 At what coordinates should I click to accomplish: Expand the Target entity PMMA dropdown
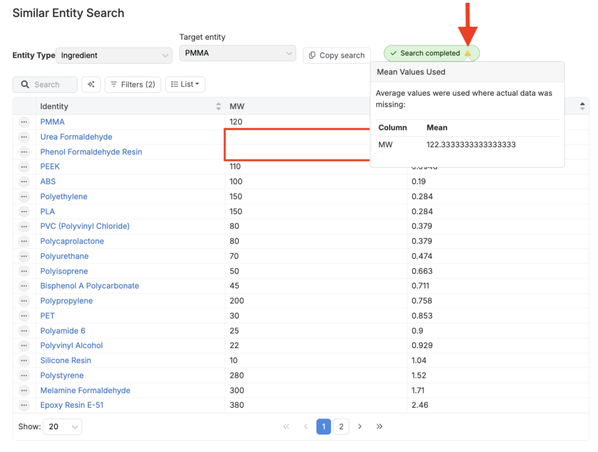[238, 53]
